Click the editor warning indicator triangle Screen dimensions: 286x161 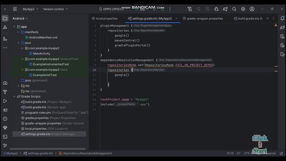pos(276,25)
